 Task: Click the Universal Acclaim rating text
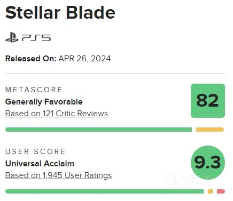[x=40, y=164]
